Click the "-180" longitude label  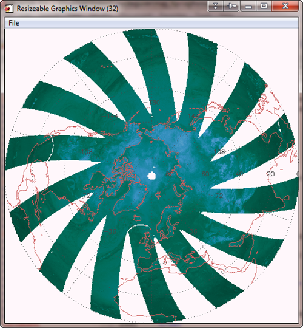152,102
